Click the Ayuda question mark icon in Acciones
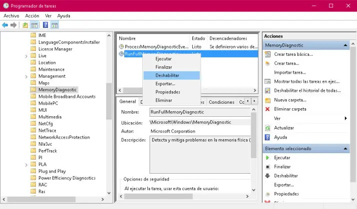This screenshot has width=357, height=209. click(x=268, y=137)
